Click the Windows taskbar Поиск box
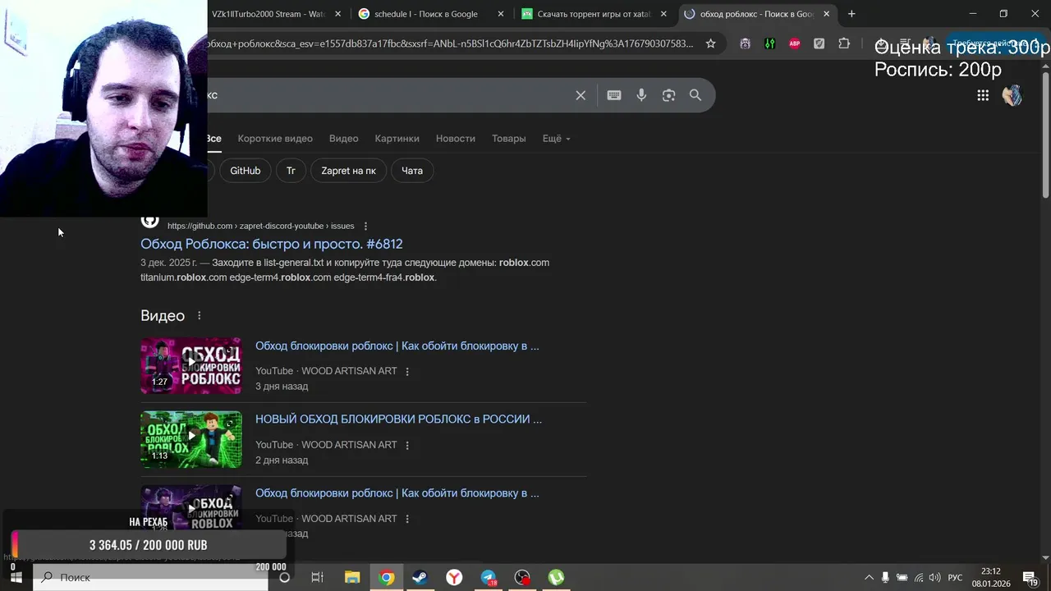Image resolution: width=1051 pixels, height=591 pixels. pyautogui.click(x=150, y=577)
